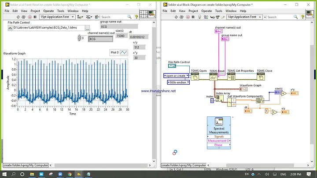317x178 pixels.
Task: Open 'open or create' enum constant
Action: point(176,76)
